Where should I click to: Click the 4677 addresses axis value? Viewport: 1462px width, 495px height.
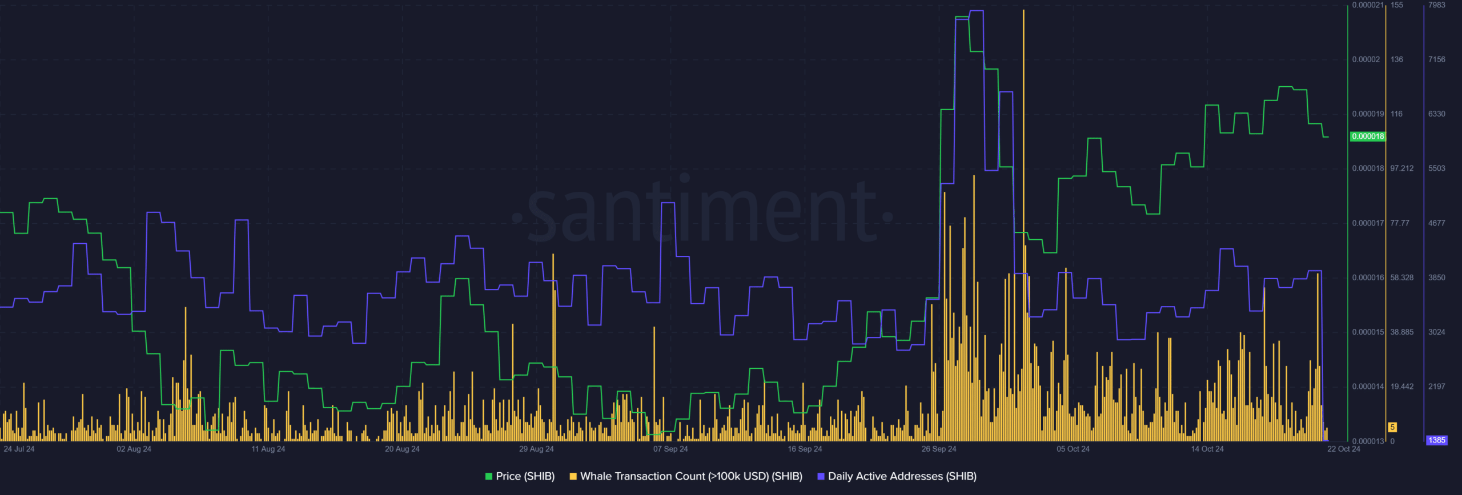pyautogui.click(x=1437, y=223)
